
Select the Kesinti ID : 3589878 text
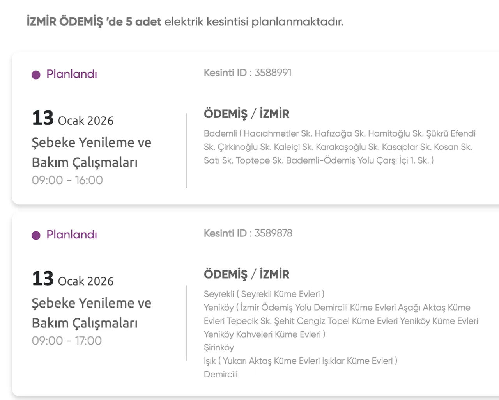248,233
